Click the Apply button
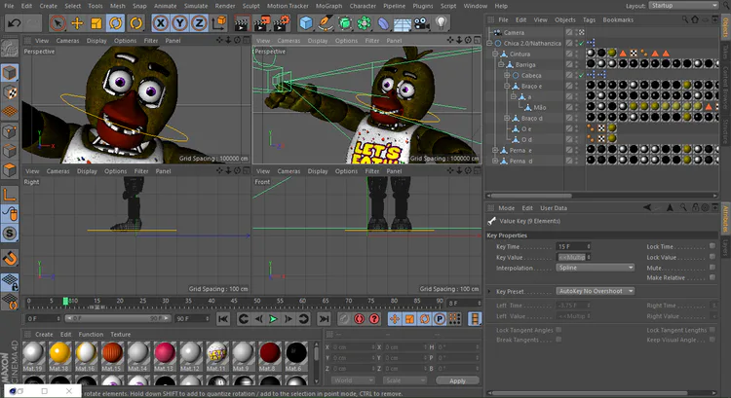This screenshot has height=398, width=731. 456,380
